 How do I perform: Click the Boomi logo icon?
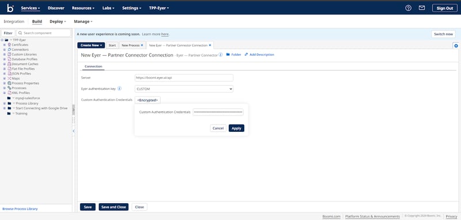coord(10,8)
